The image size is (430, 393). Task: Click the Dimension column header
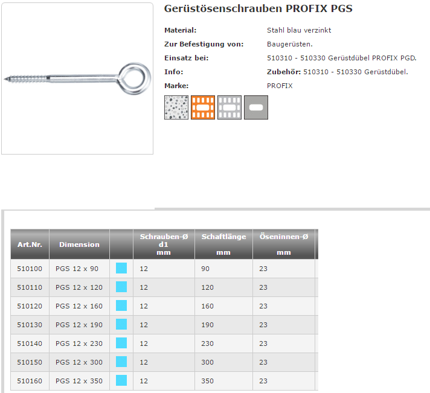coord(79,244)
